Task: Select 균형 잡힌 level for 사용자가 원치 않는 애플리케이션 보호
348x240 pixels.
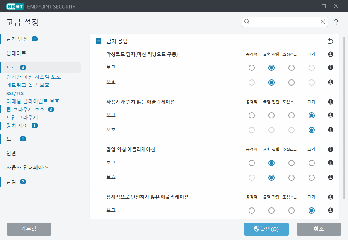Action: pyautogui.click(x=271, y=130)
